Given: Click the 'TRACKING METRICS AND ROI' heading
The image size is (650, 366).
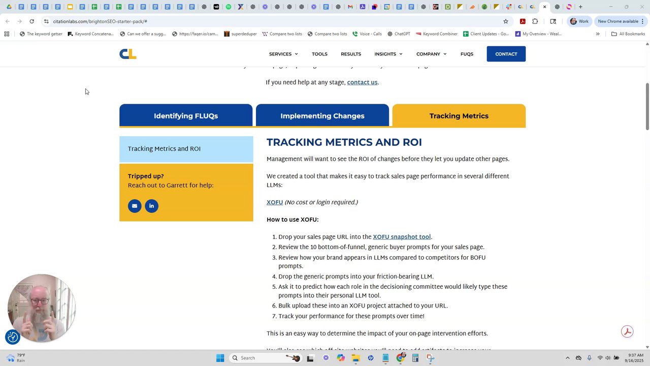Looking at the screenshot, I should tap(344, 142).
